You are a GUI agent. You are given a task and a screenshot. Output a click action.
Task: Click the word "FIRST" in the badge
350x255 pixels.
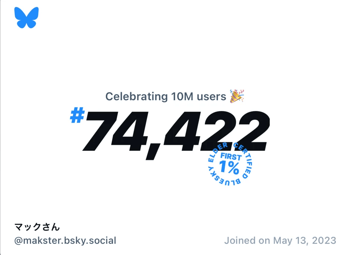click(231, 157)
